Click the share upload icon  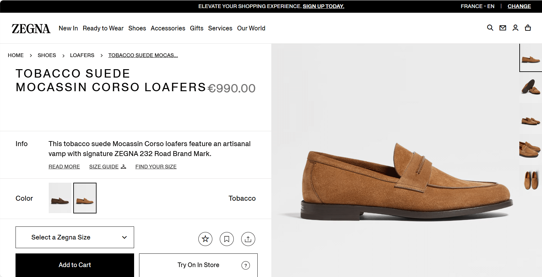pos(248,239)
